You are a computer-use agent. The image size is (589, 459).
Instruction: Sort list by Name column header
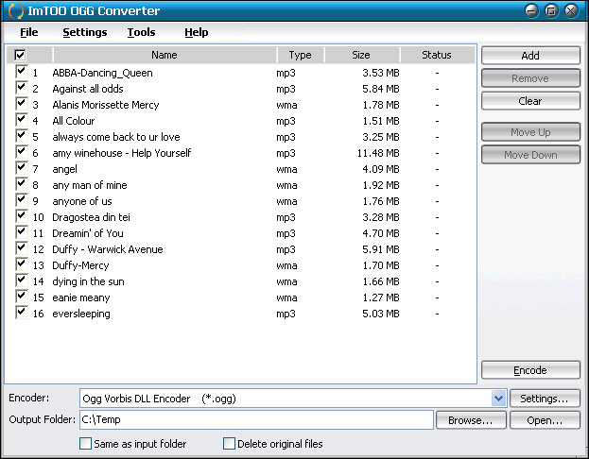pos(165,55)
